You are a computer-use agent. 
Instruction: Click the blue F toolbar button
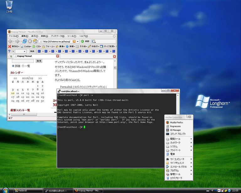tap(60, 51)
